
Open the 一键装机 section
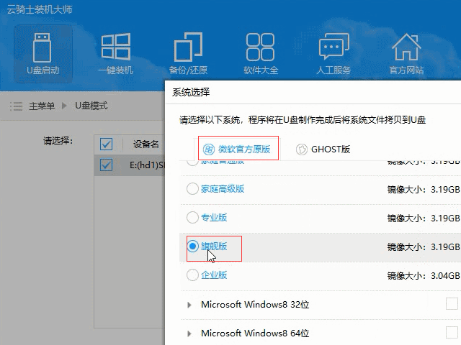point(115,54)
